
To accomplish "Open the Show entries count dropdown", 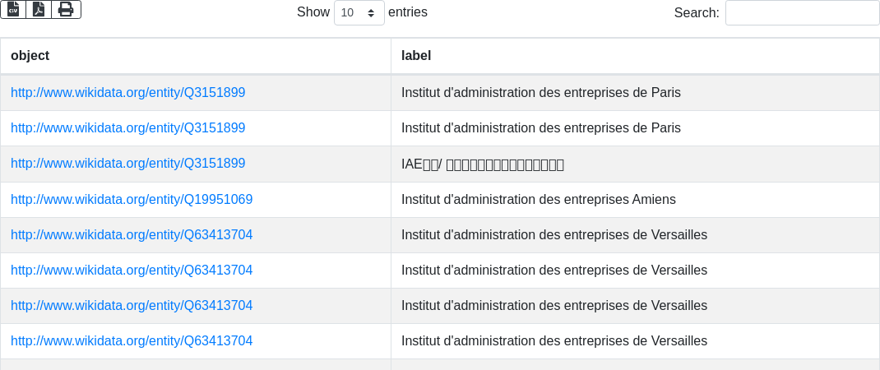I will click(359, 13).
